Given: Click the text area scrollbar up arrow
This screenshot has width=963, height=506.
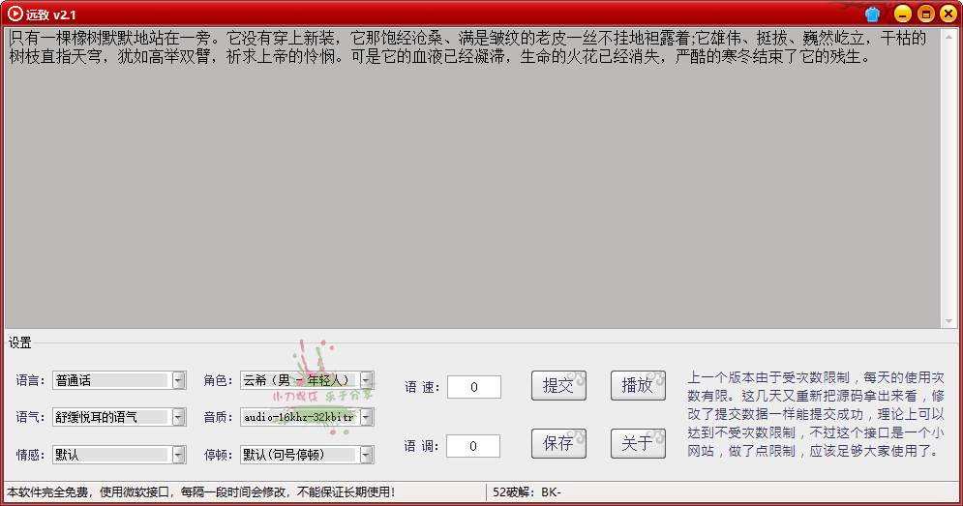Looking at the screenshot, I should [949, 36].
